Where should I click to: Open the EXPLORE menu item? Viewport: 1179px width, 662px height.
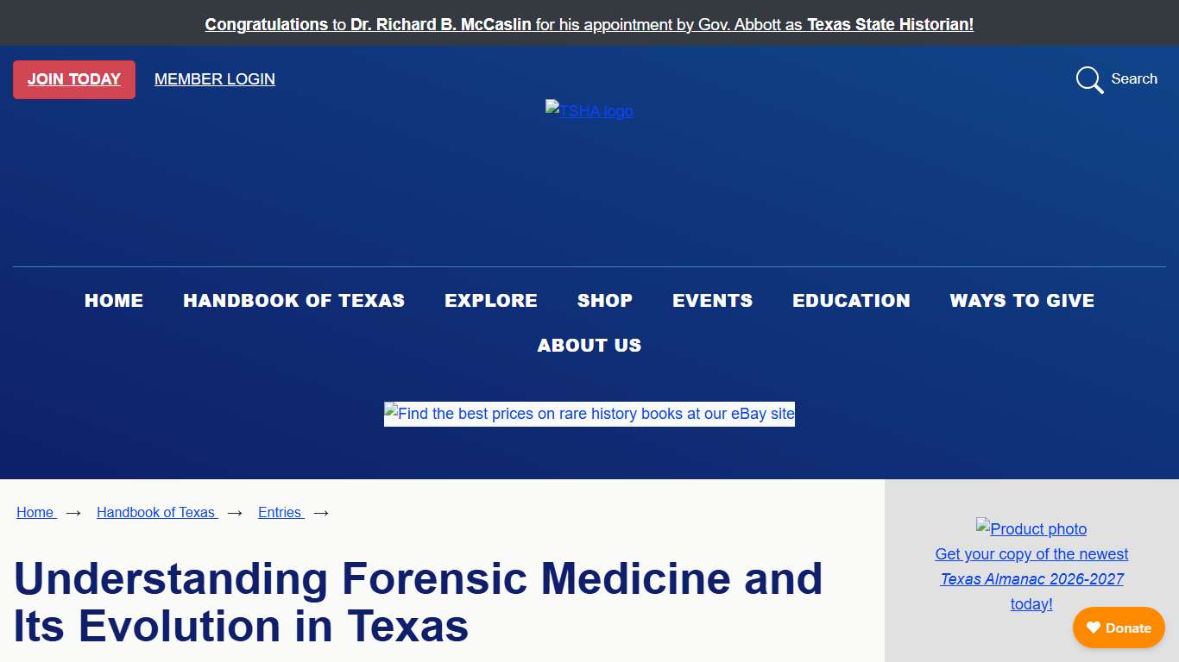(x=490, y=300)
